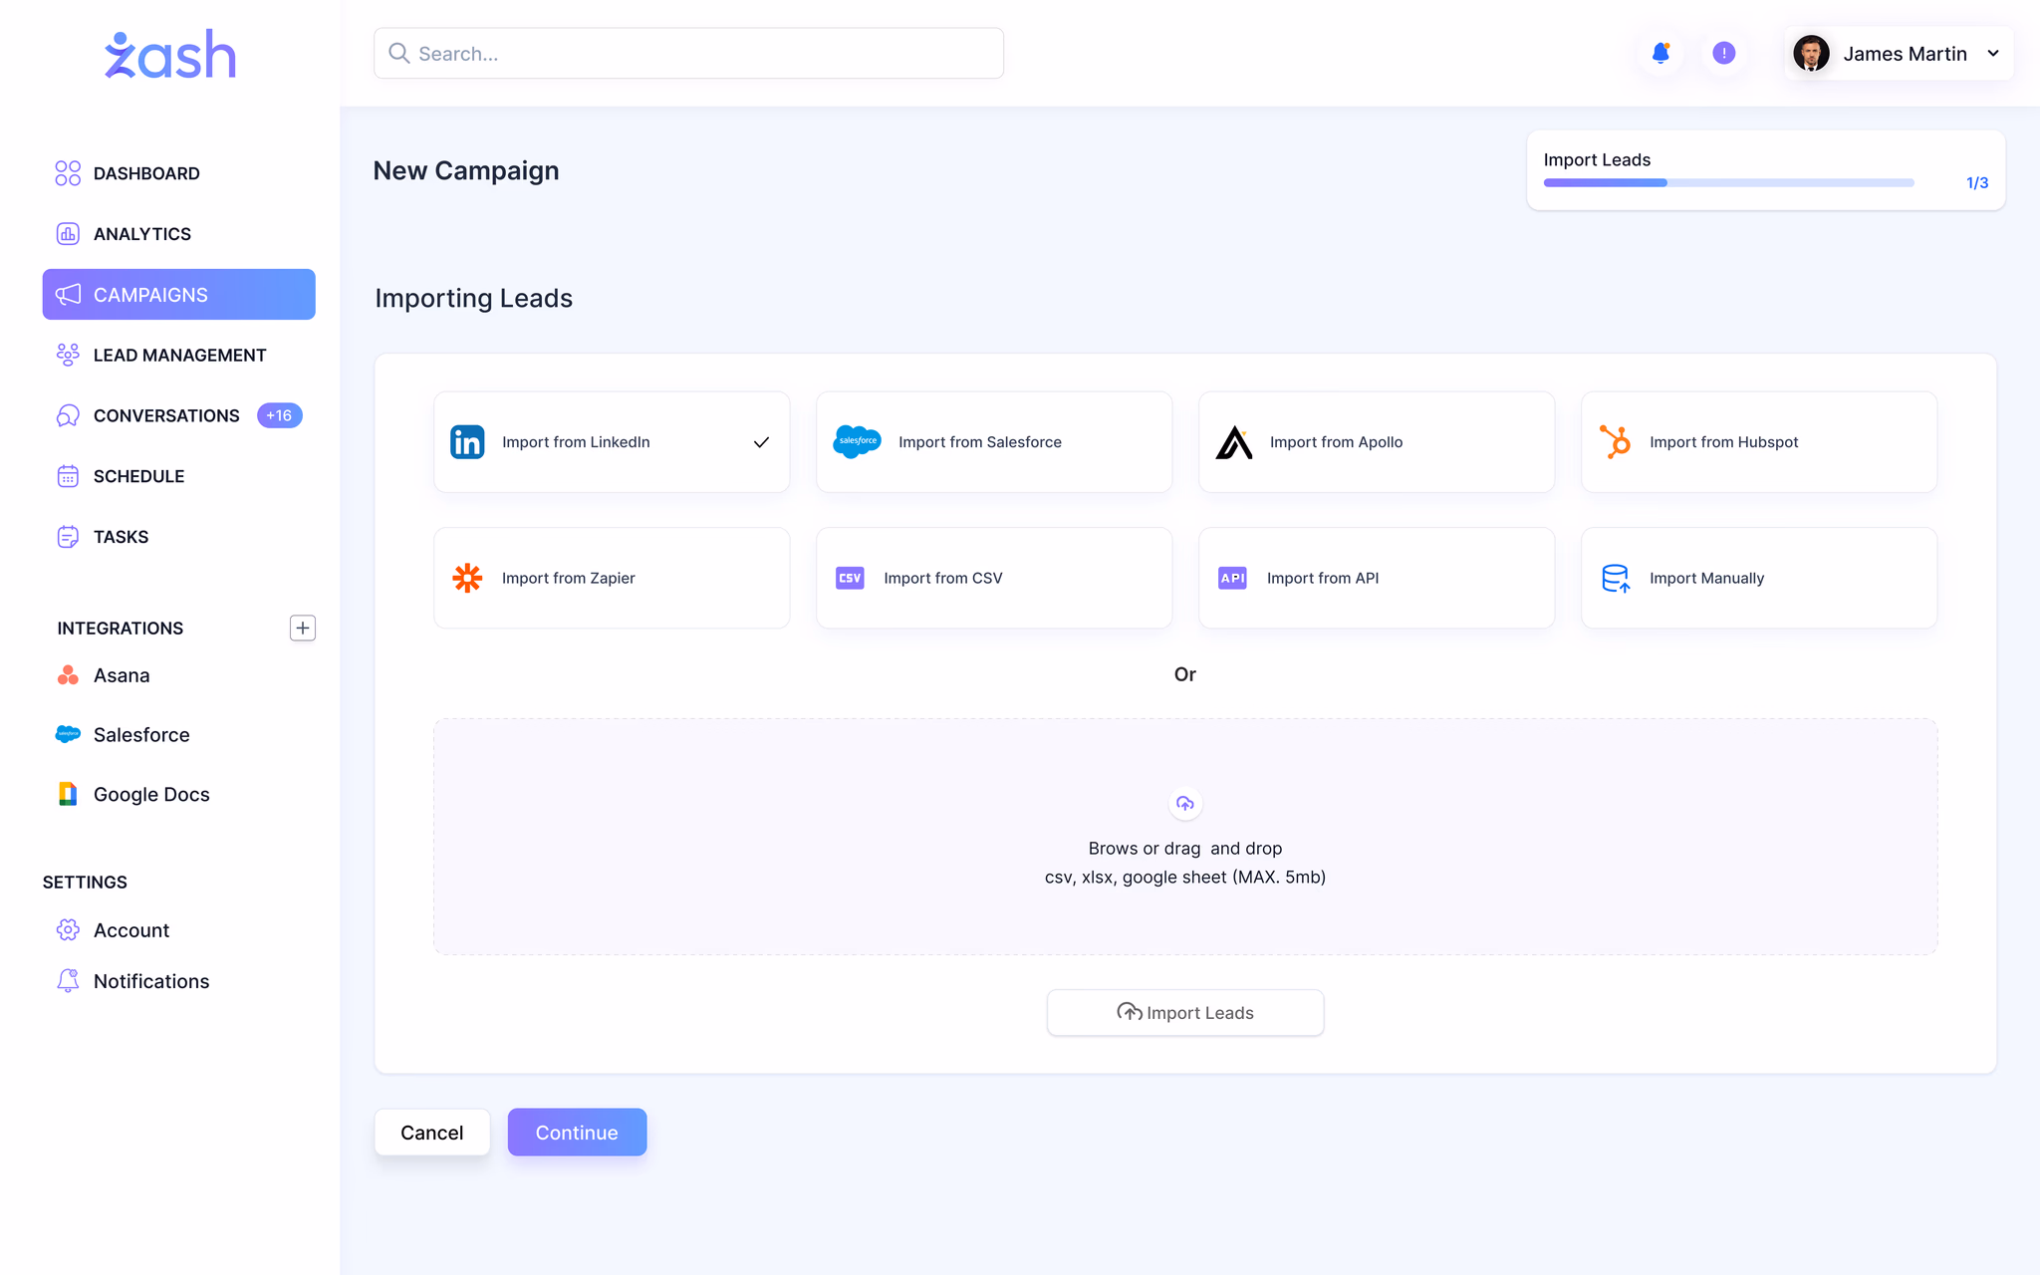Click the Google Docs icon

(68, 794)
